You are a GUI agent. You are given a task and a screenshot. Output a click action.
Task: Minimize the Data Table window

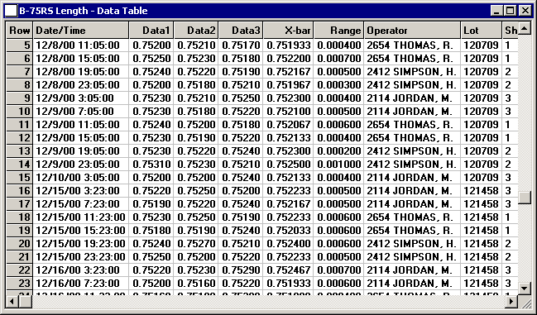click(496, 11)
